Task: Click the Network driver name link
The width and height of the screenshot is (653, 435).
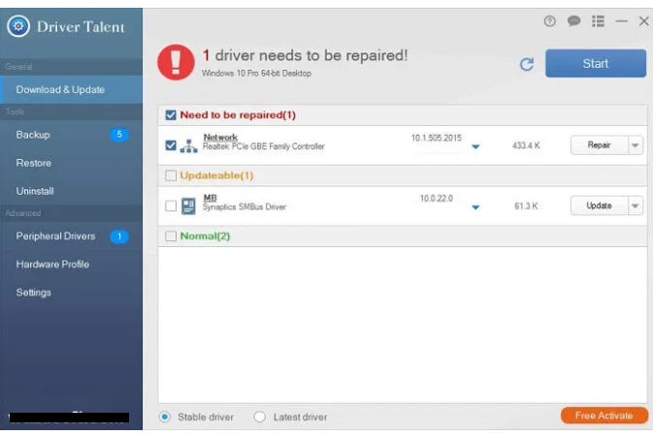Action: 220,138
